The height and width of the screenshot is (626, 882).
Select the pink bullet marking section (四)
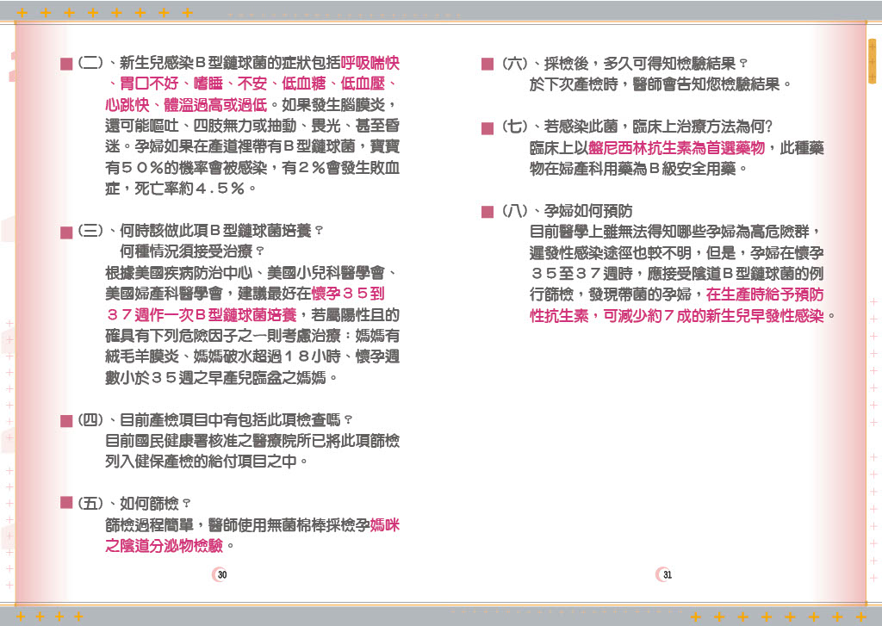65,421
